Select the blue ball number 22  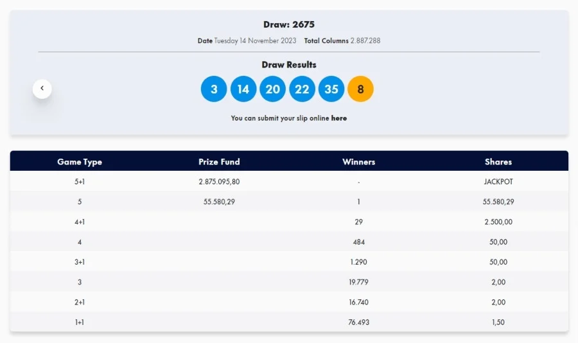[302, 89]
